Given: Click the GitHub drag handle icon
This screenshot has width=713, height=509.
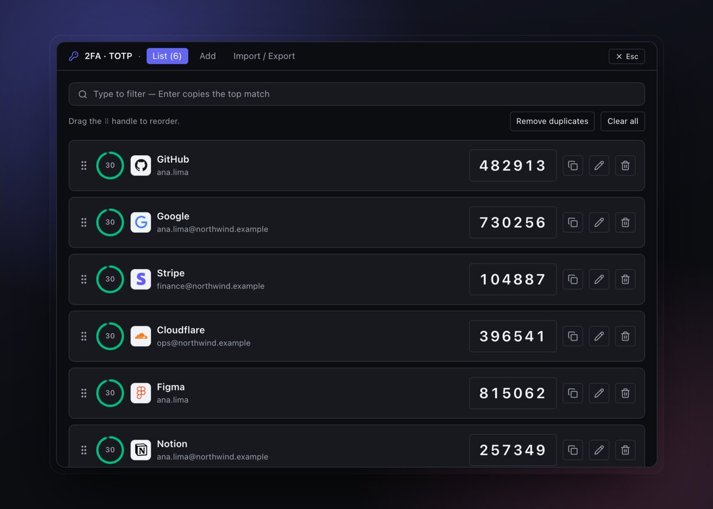Looking at the screenshot, I should [x=83, y=165].
